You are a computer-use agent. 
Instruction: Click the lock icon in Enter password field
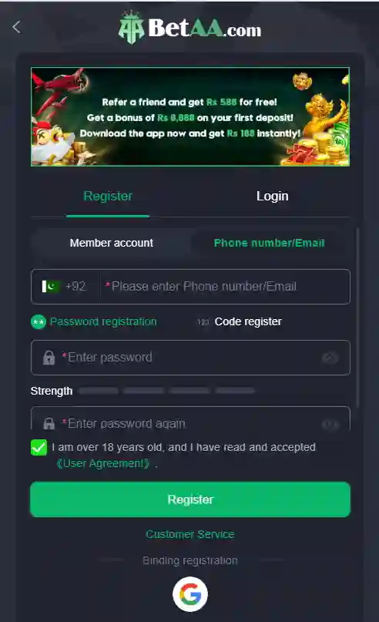point(49,358)
